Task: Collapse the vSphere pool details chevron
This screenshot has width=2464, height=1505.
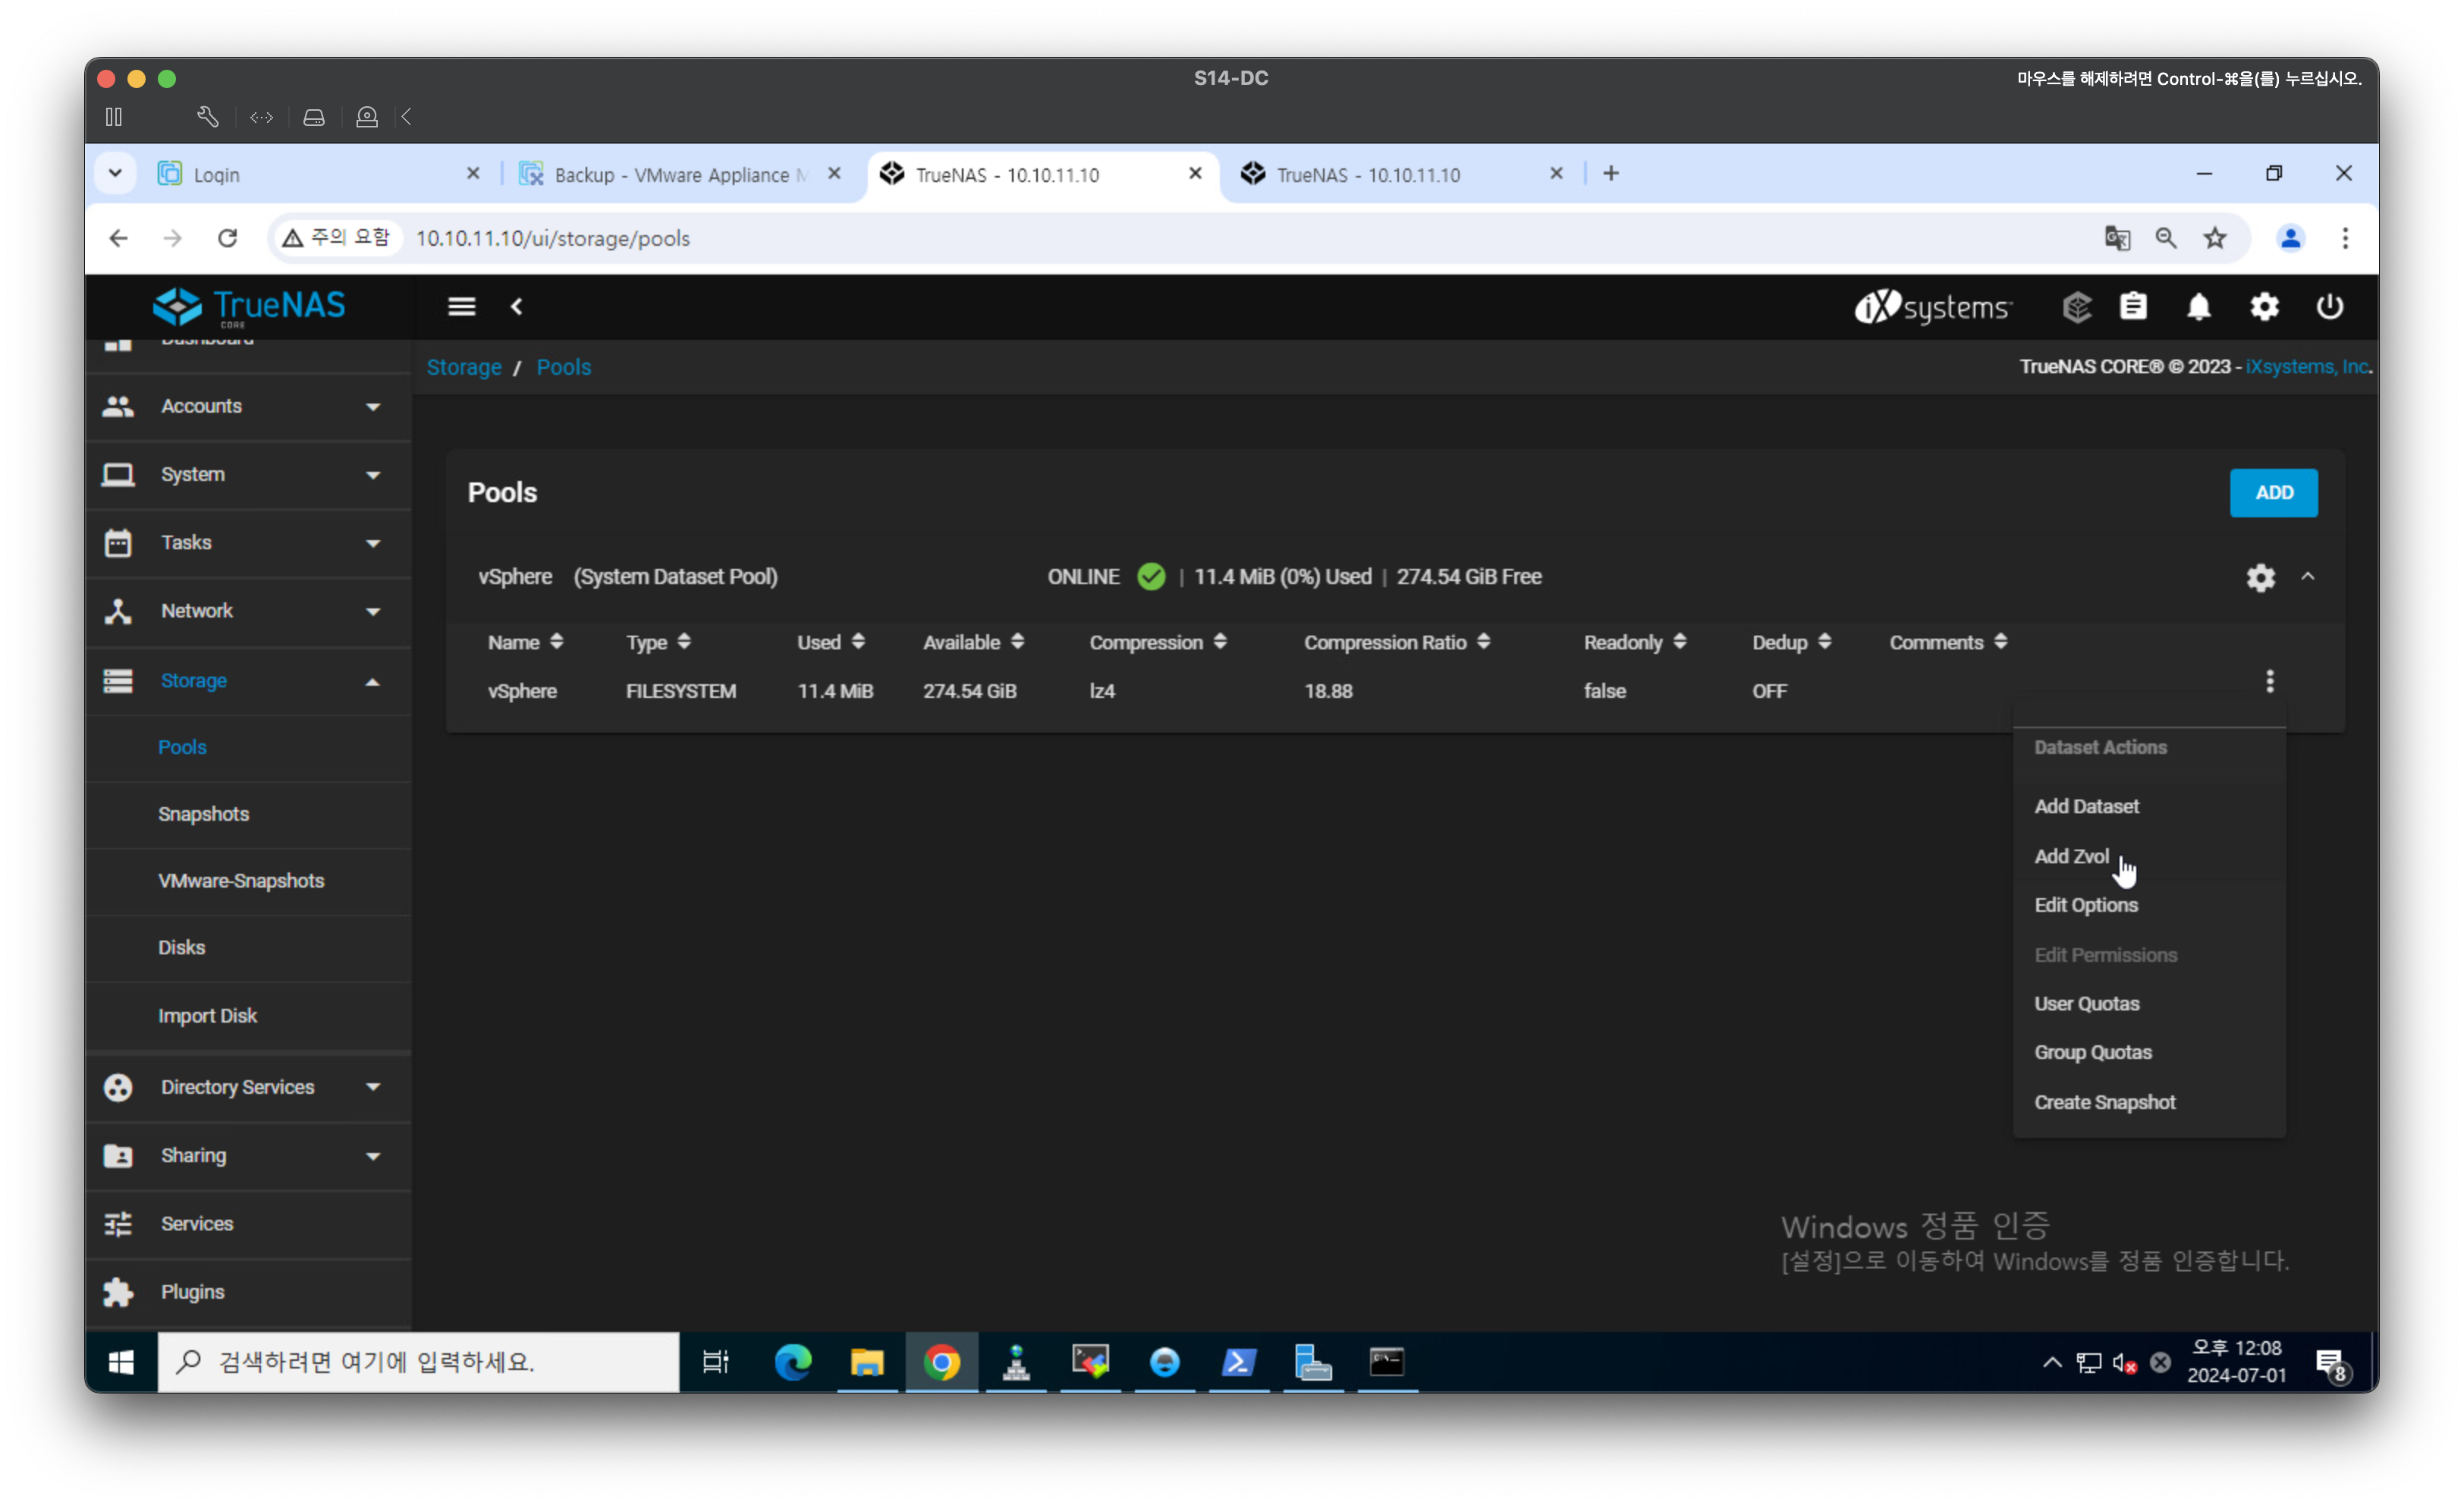Action: pos(2308,577)
